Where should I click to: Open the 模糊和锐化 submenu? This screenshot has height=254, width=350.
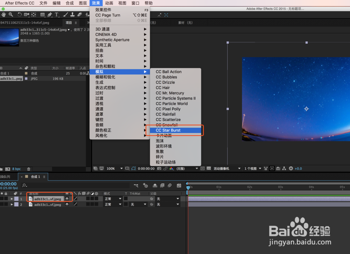[120, 77]
